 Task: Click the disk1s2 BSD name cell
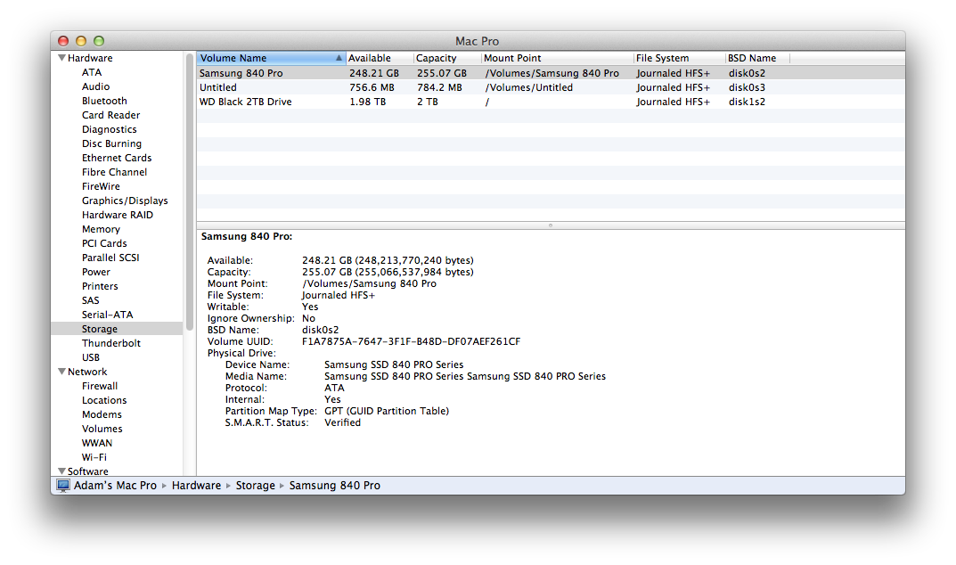click(747, 102)
